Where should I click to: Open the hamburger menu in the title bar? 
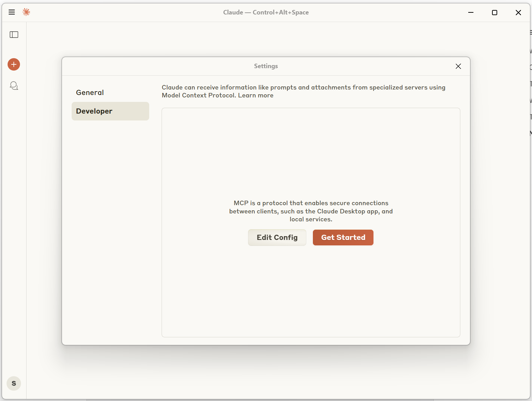coord(12,12)
